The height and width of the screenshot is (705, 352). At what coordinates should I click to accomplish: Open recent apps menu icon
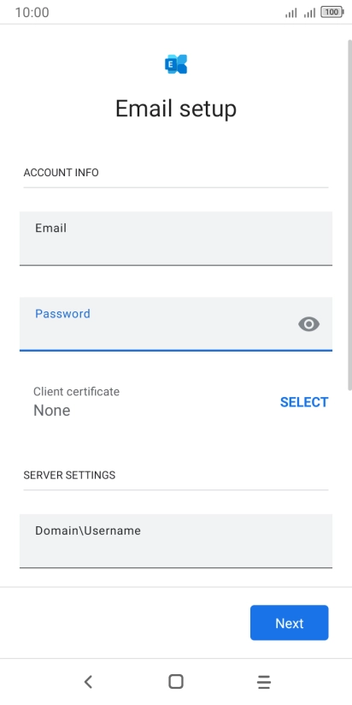tap(264, 682)
